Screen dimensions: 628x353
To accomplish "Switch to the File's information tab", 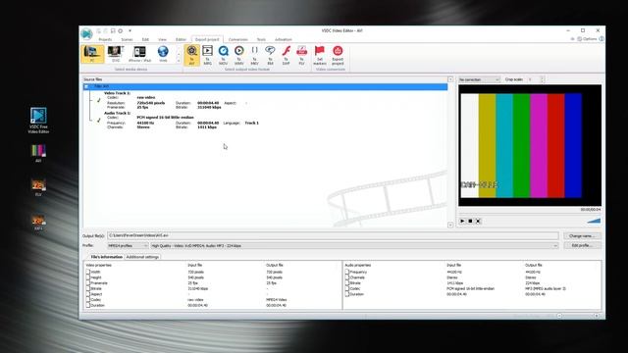I will tap(106, 257).
